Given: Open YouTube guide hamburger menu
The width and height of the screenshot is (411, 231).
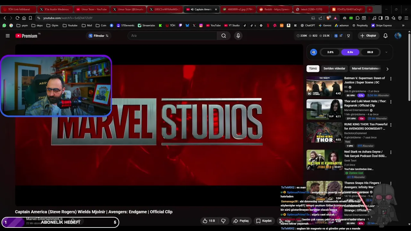Looking at the screenshot, I should point(7,36).
